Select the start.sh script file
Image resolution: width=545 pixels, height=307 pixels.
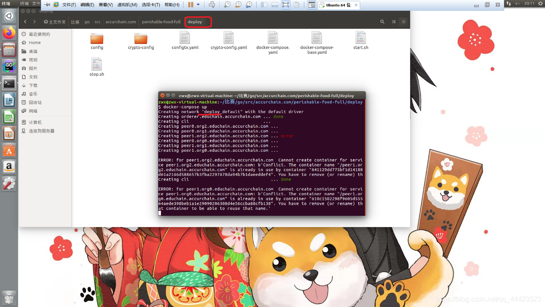tap(361, 41)
